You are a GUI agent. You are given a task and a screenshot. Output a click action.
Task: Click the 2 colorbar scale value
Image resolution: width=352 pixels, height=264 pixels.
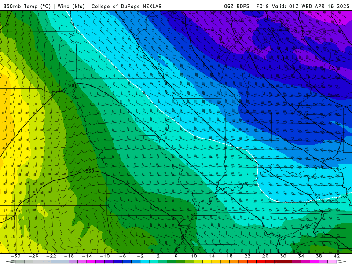pyautogui.click(x=158, y=256)
